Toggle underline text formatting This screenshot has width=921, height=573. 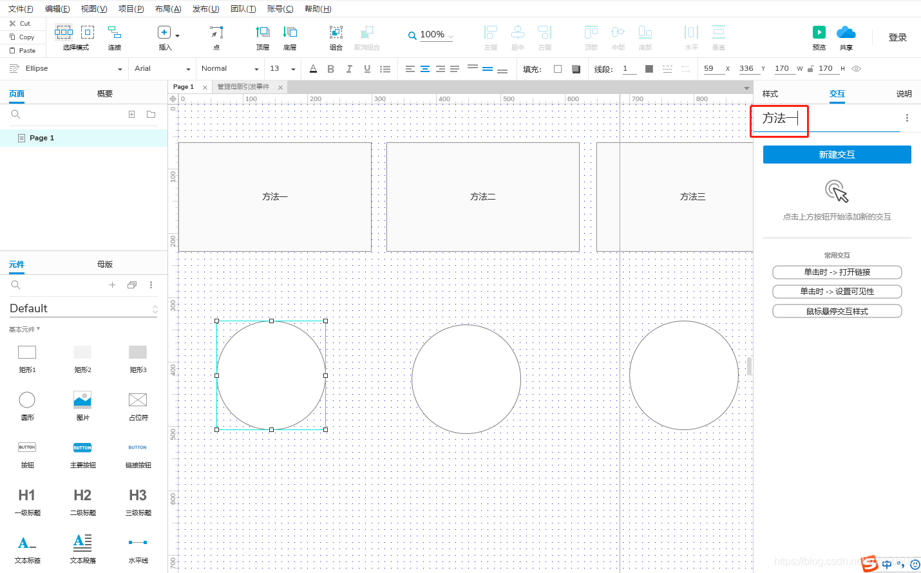[x=366, y=68]
